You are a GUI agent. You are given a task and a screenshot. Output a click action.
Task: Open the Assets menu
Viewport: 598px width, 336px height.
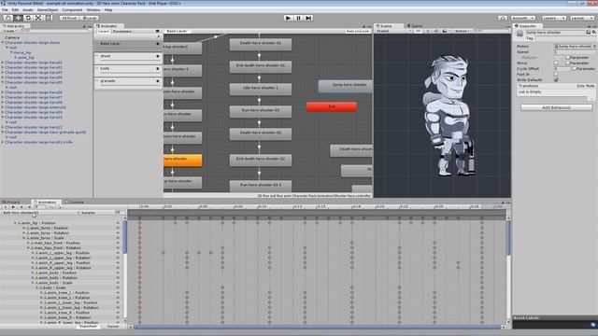pyautogui.click(x=28, y=10)
